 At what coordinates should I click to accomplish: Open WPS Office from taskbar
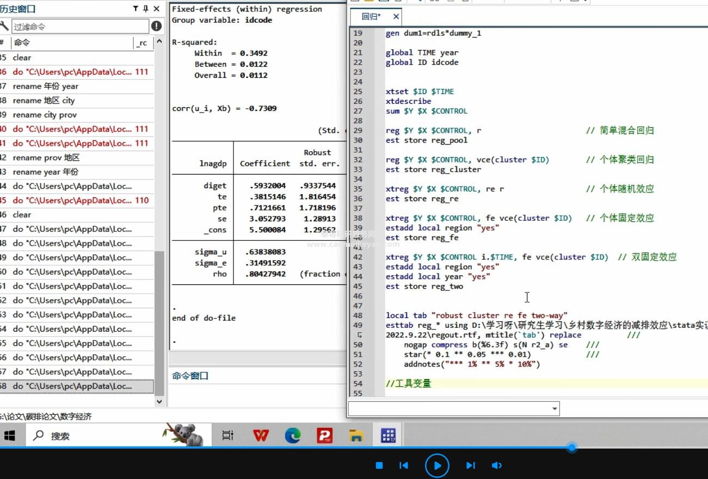pyautogui.click(x=261, y=436)
